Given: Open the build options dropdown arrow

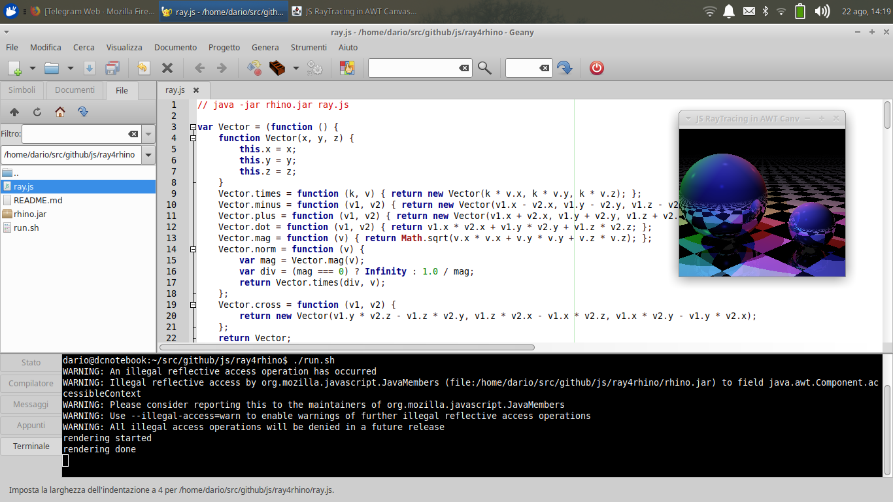Looking at the screenshot, I should click(x=295, y=68).
